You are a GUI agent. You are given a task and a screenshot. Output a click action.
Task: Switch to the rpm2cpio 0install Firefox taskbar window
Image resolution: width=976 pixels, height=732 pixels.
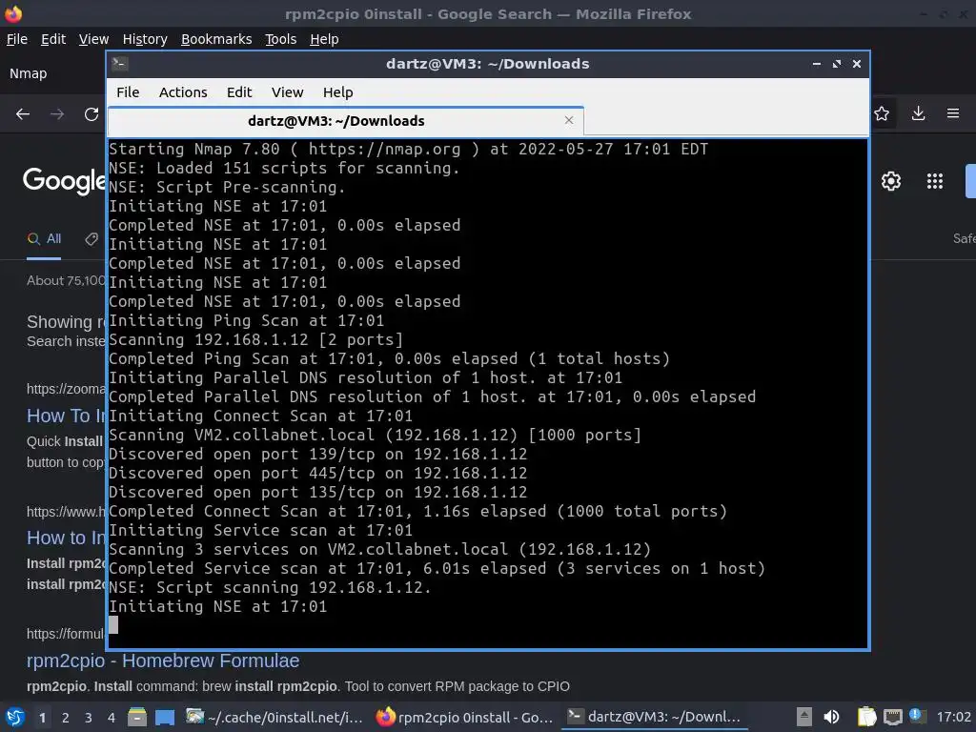pos(465,717)
